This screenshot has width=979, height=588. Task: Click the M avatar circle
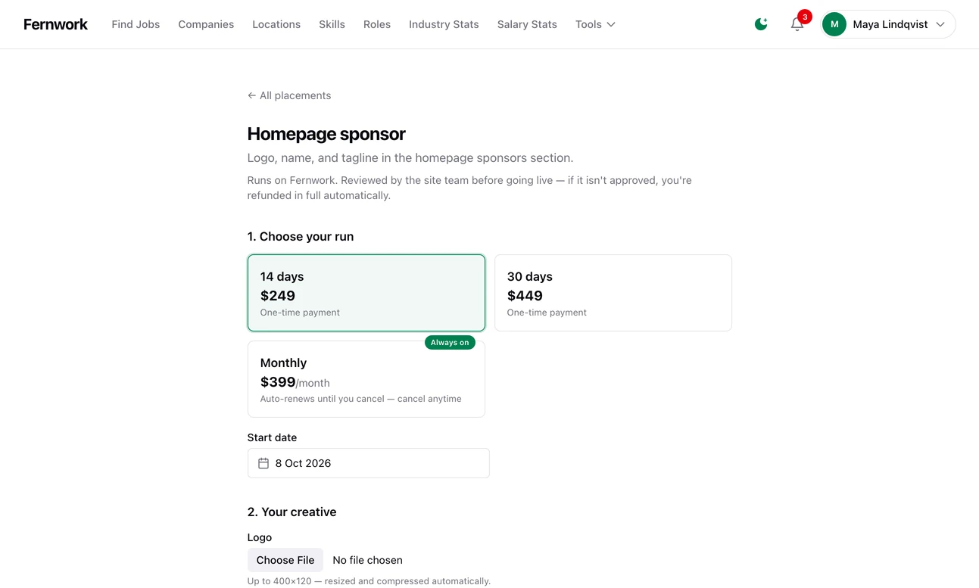coord(834,24)
